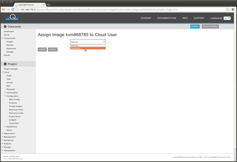
Task: Open Storage under Components
Action: tap(10, 52)
